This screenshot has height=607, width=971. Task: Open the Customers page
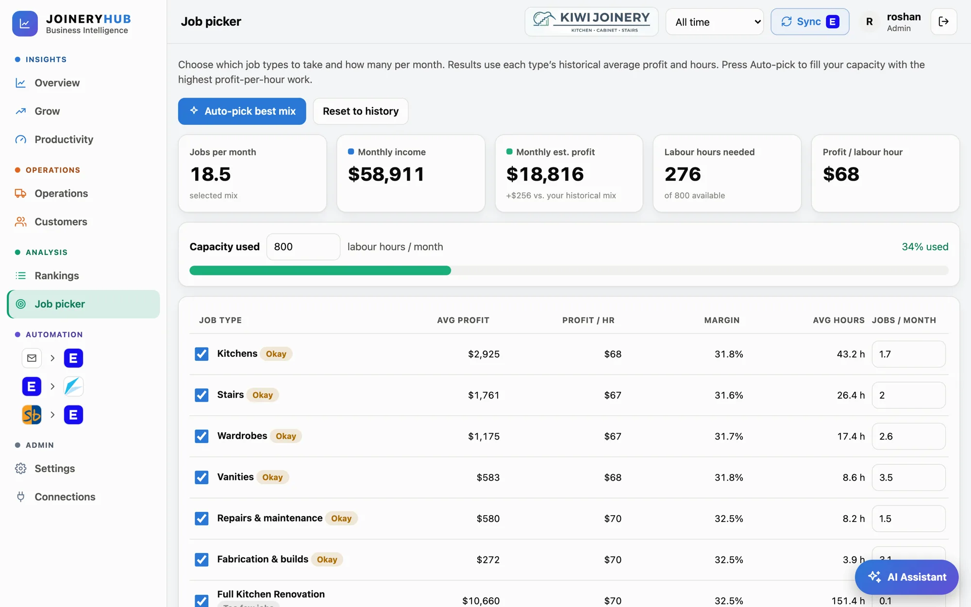tap(84, 221)
